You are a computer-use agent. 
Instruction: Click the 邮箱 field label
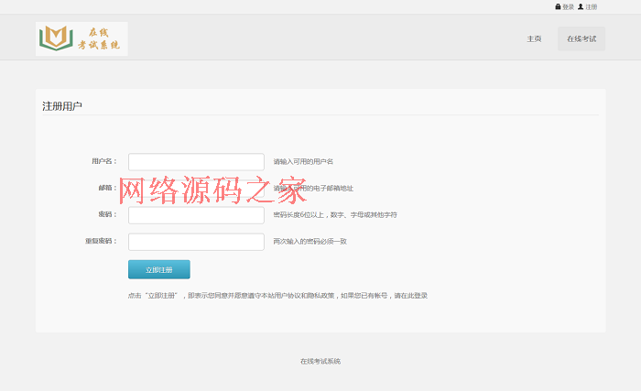[107, 188]
